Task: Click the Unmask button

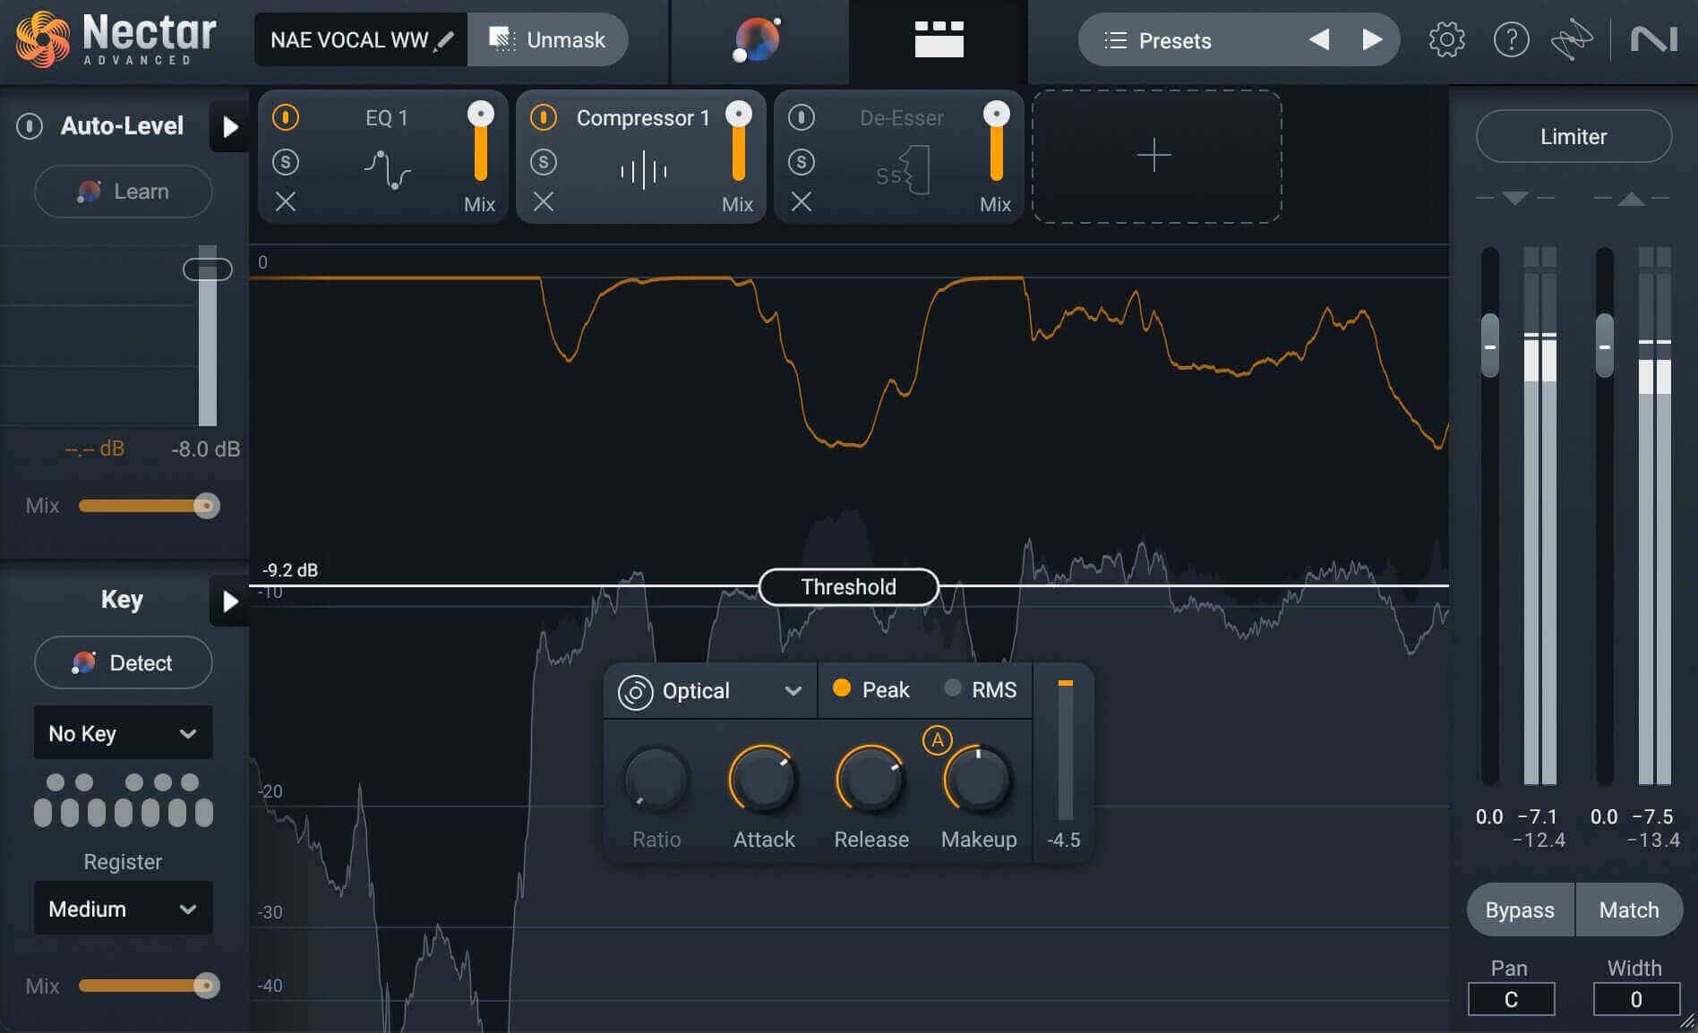Action: 547,40
